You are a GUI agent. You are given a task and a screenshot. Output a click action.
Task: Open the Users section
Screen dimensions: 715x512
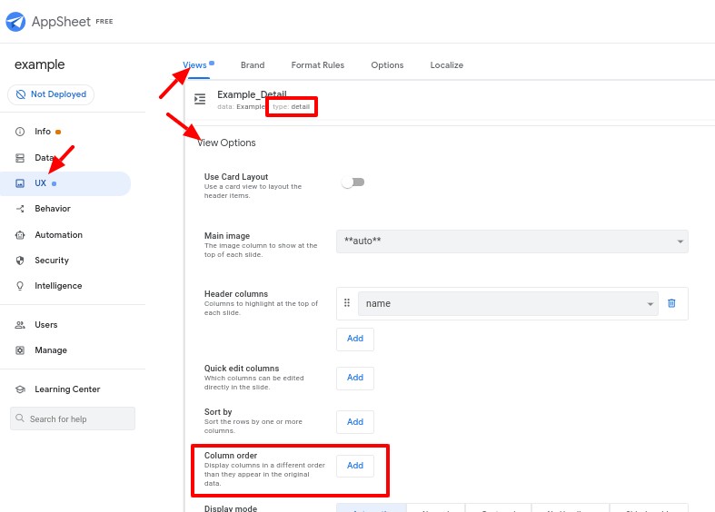coord(46,325)
